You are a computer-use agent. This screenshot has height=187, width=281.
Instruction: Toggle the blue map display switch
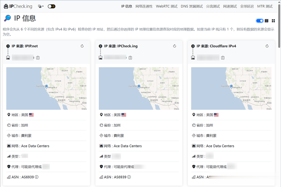(259, 21)
